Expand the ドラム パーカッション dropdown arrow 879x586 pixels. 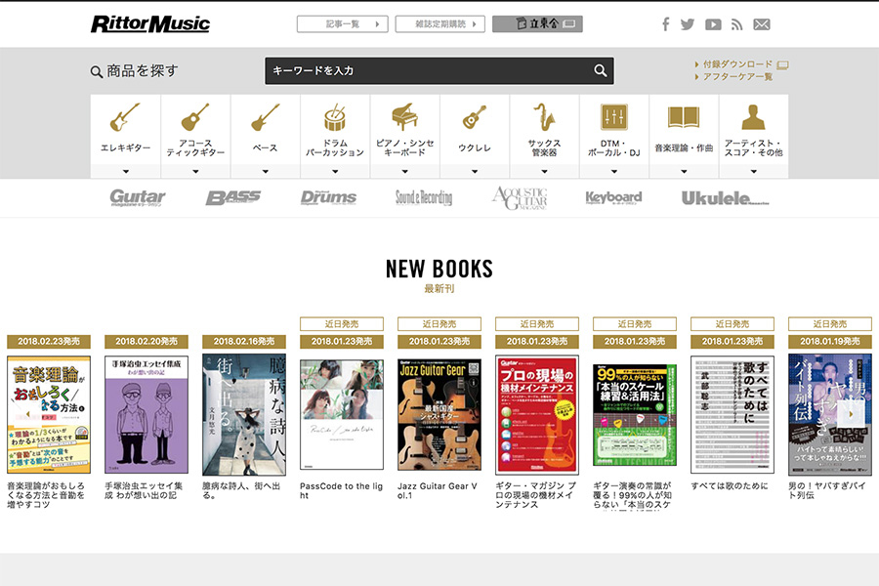click(x=335, y=172)
